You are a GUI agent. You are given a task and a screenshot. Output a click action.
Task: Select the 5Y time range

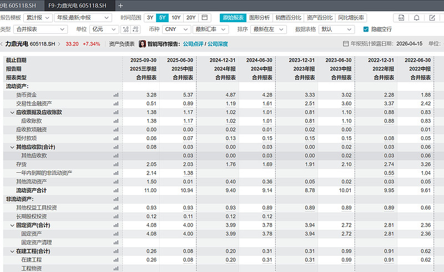[x=162, y=18]
